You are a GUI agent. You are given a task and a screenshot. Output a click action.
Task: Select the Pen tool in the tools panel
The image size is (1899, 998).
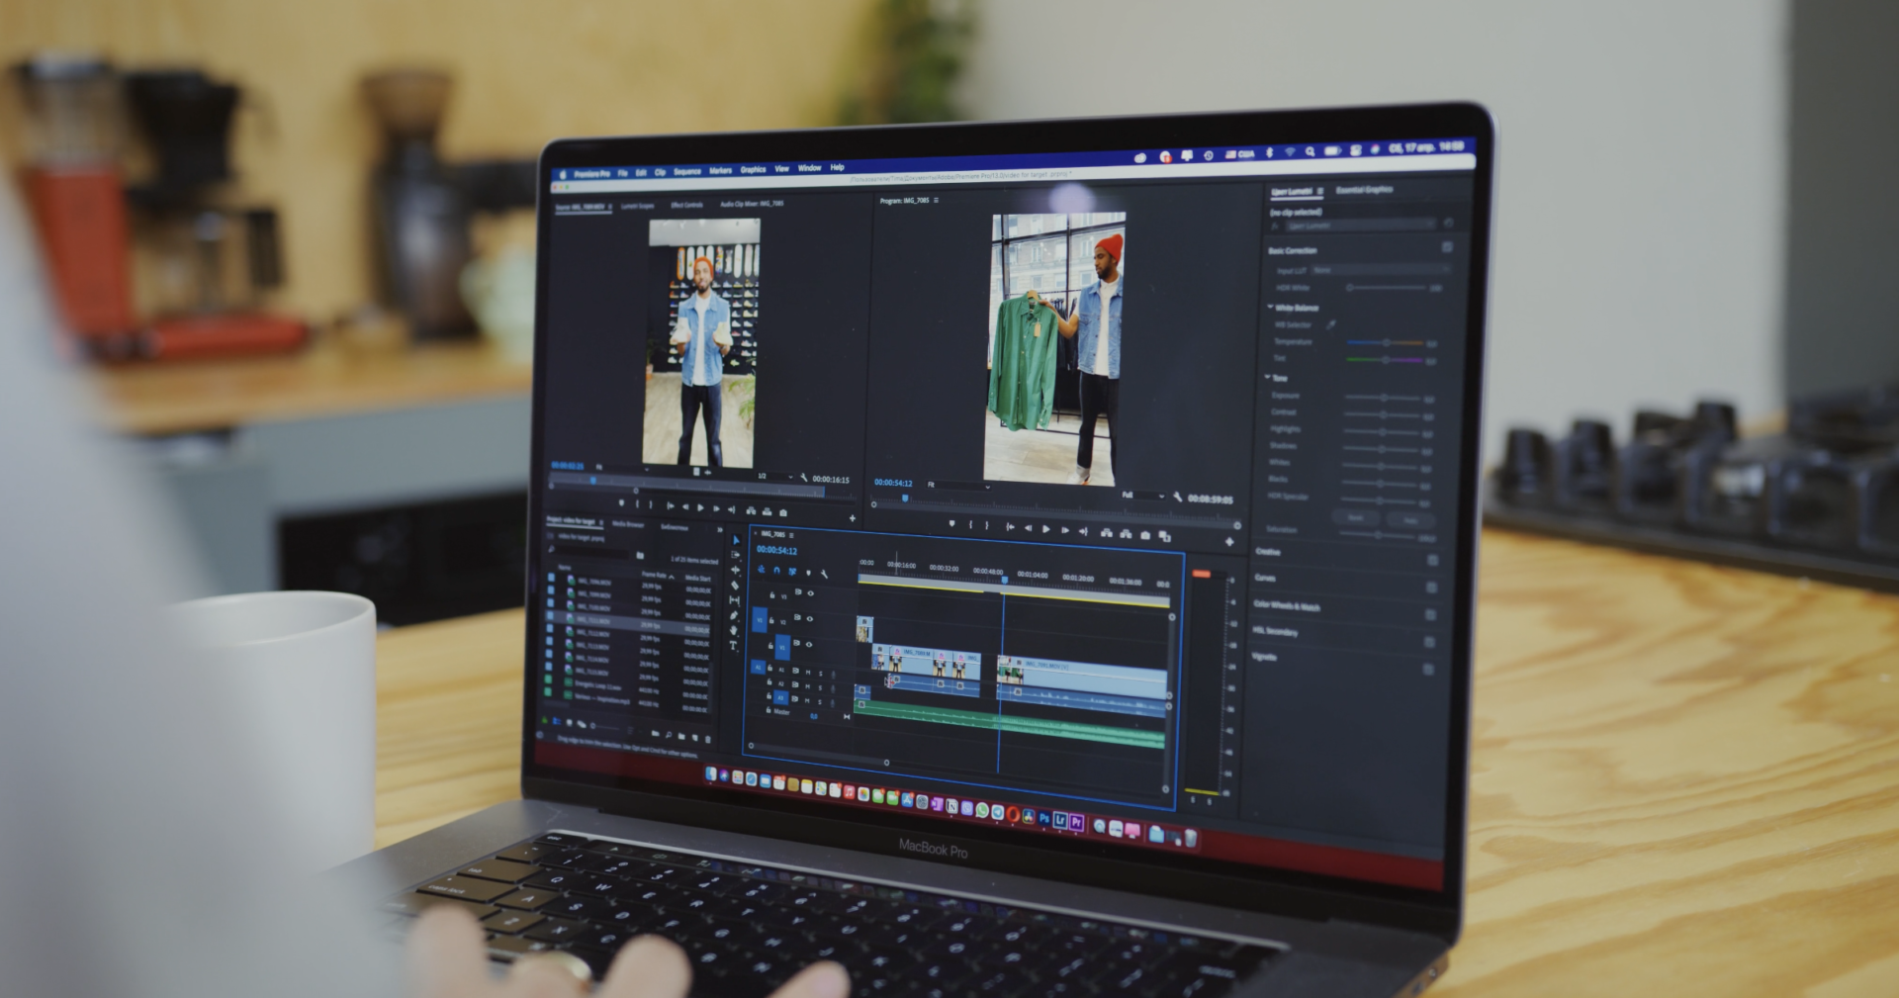click(734, 615)
